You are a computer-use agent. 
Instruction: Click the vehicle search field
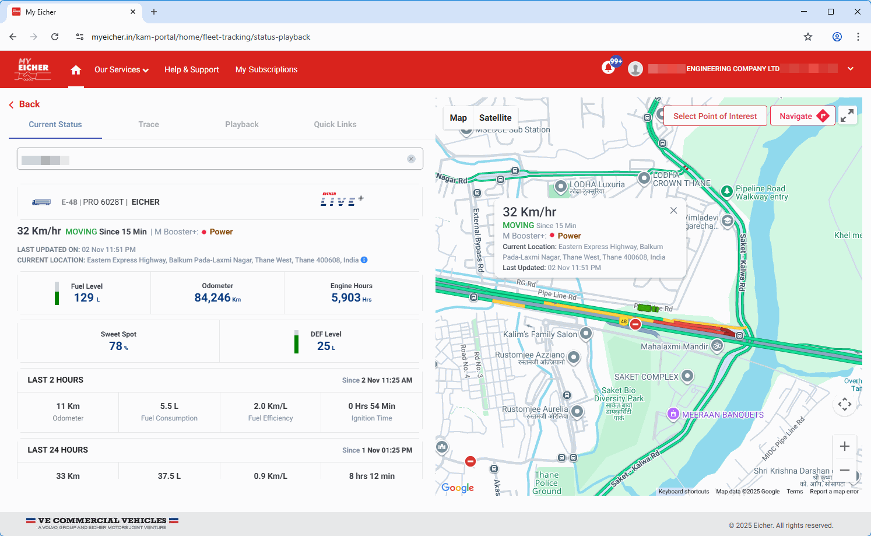220,159
